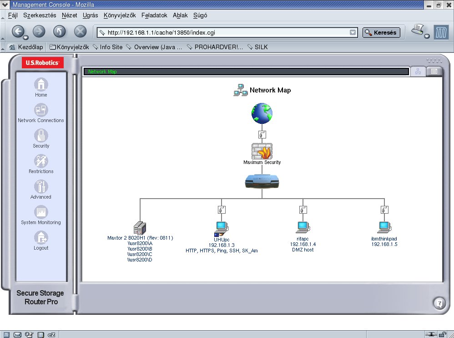
Task: Click the Mozilla throbber logo
Action: point(441,32)
